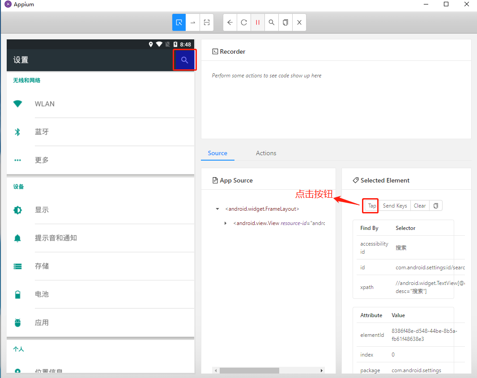Click the accessibility id value 搜索
The height and width of the screenshot is (378, 477).
pyautogui.click(x=401, y=247)
